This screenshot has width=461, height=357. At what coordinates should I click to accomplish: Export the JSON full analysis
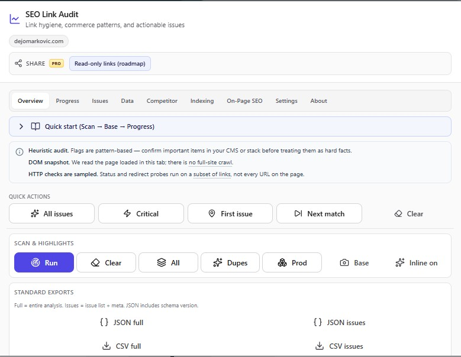tap(121, 322)
